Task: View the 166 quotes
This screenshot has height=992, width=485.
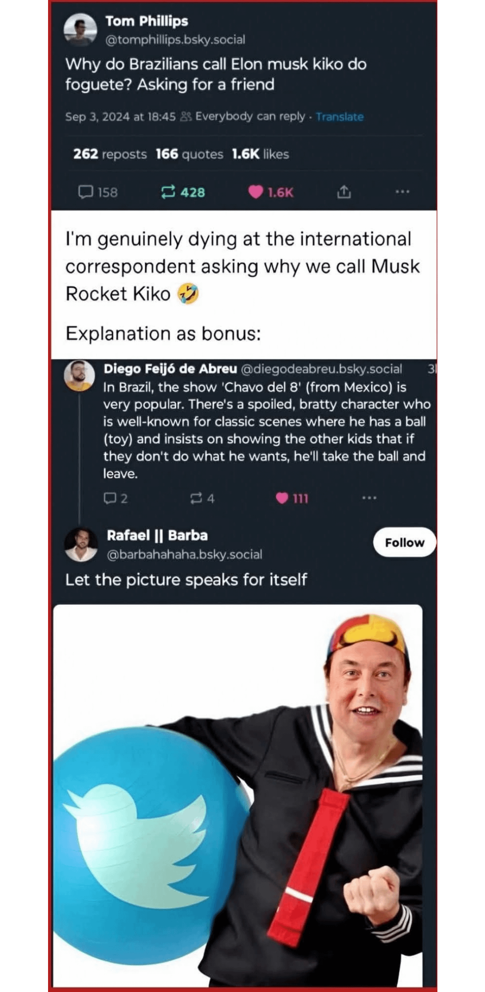Action: [190, 154]
